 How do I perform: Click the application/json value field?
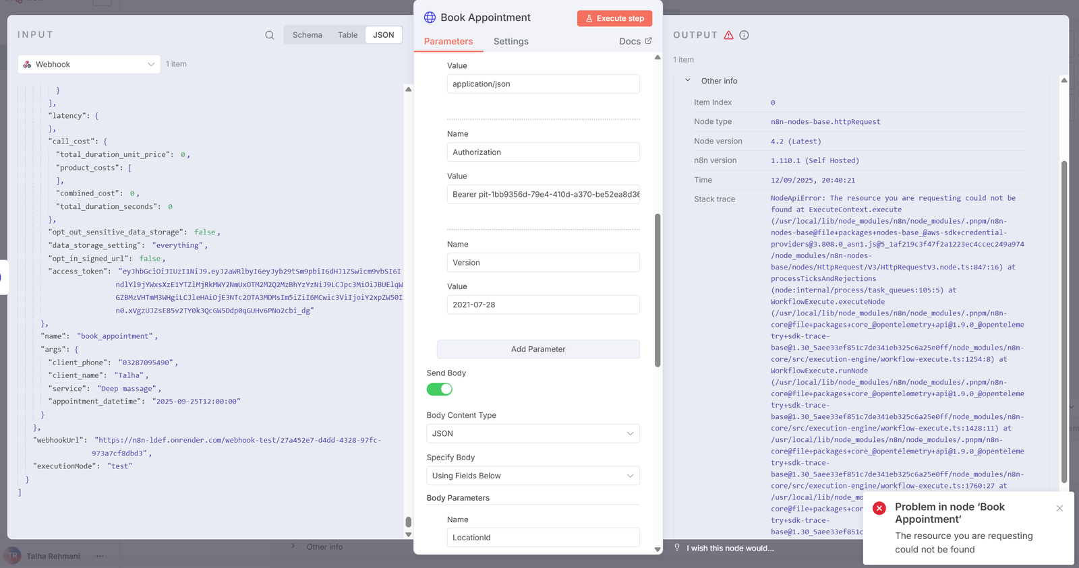coord(543,84)
